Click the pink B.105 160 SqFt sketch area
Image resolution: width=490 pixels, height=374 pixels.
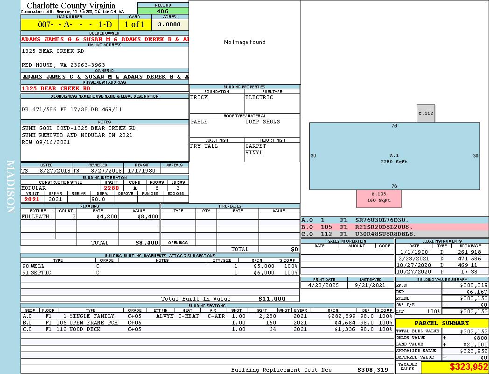379,198
